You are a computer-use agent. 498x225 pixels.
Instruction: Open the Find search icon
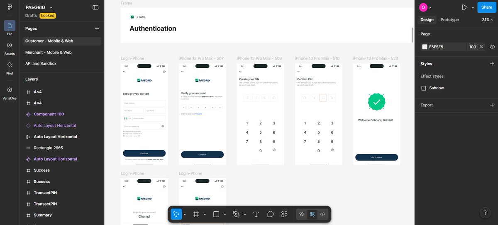(10, 65)
